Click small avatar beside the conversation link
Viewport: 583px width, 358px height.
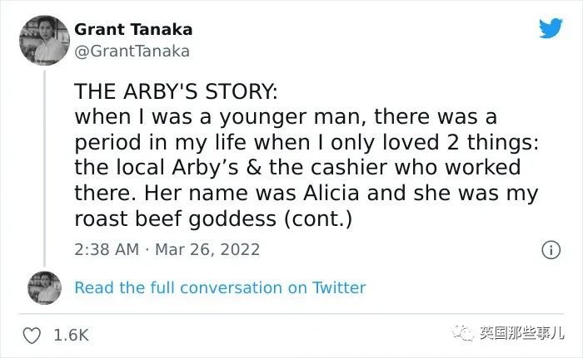click(x=42, y=287)
